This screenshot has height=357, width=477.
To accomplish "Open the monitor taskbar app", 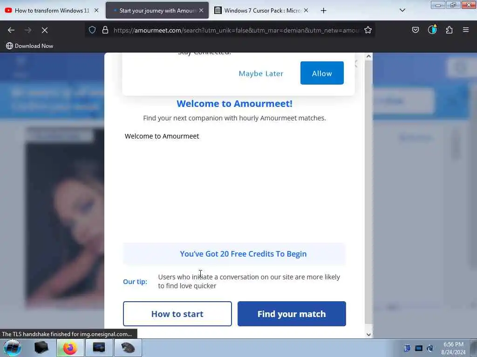I will pos(99,348).
